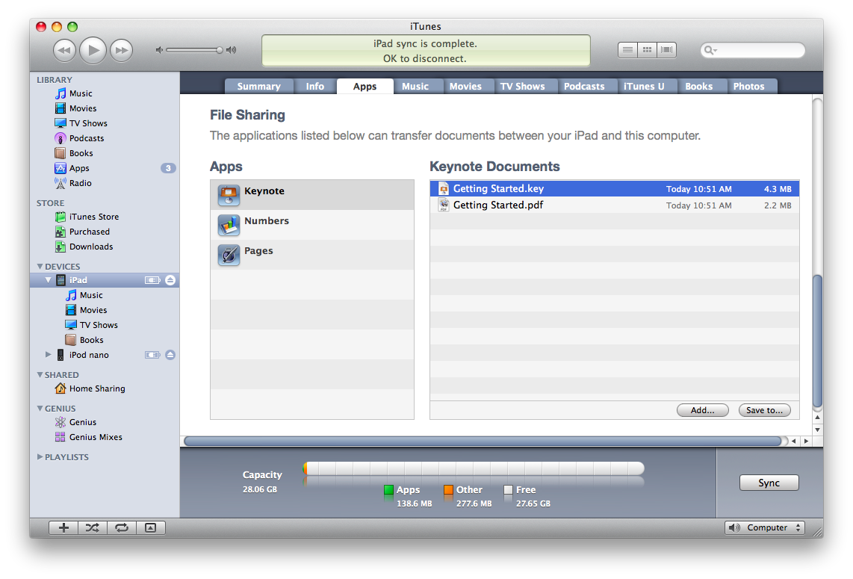The image size is (853, 579).
Task: Select Keynote in Apps list
Action: tap(312, 195)
